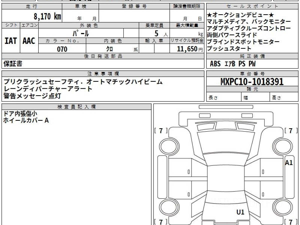
Task: Click the シフト header cell
Action: [11, 25]
